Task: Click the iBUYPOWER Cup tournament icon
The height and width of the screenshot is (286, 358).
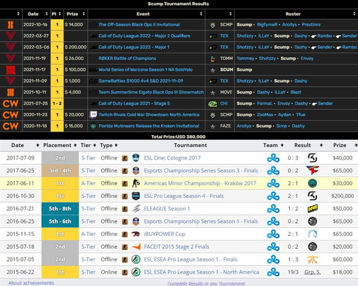Action: click(x=136, y=234)
